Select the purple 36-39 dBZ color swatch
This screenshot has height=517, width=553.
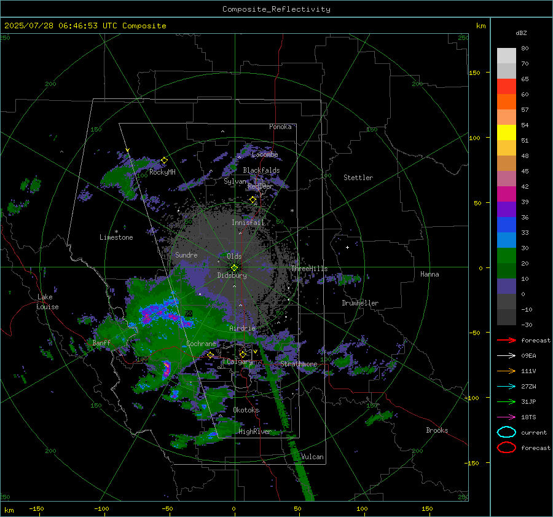click(x=506, y=209)
